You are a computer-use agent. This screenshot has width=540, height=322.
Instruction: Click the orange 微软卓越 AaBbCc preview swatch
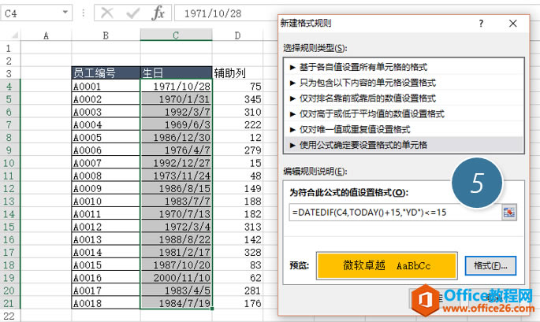pos(387,265)
